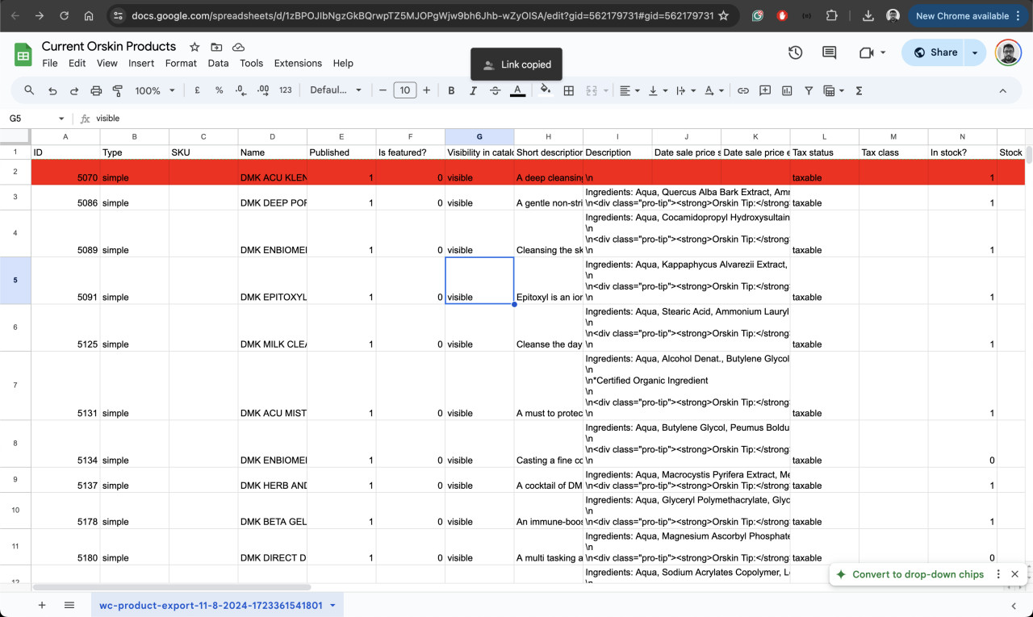Open the Sheets home logo
The image size is (1033, 617).
pyautogui.click(x=23, y=55)
